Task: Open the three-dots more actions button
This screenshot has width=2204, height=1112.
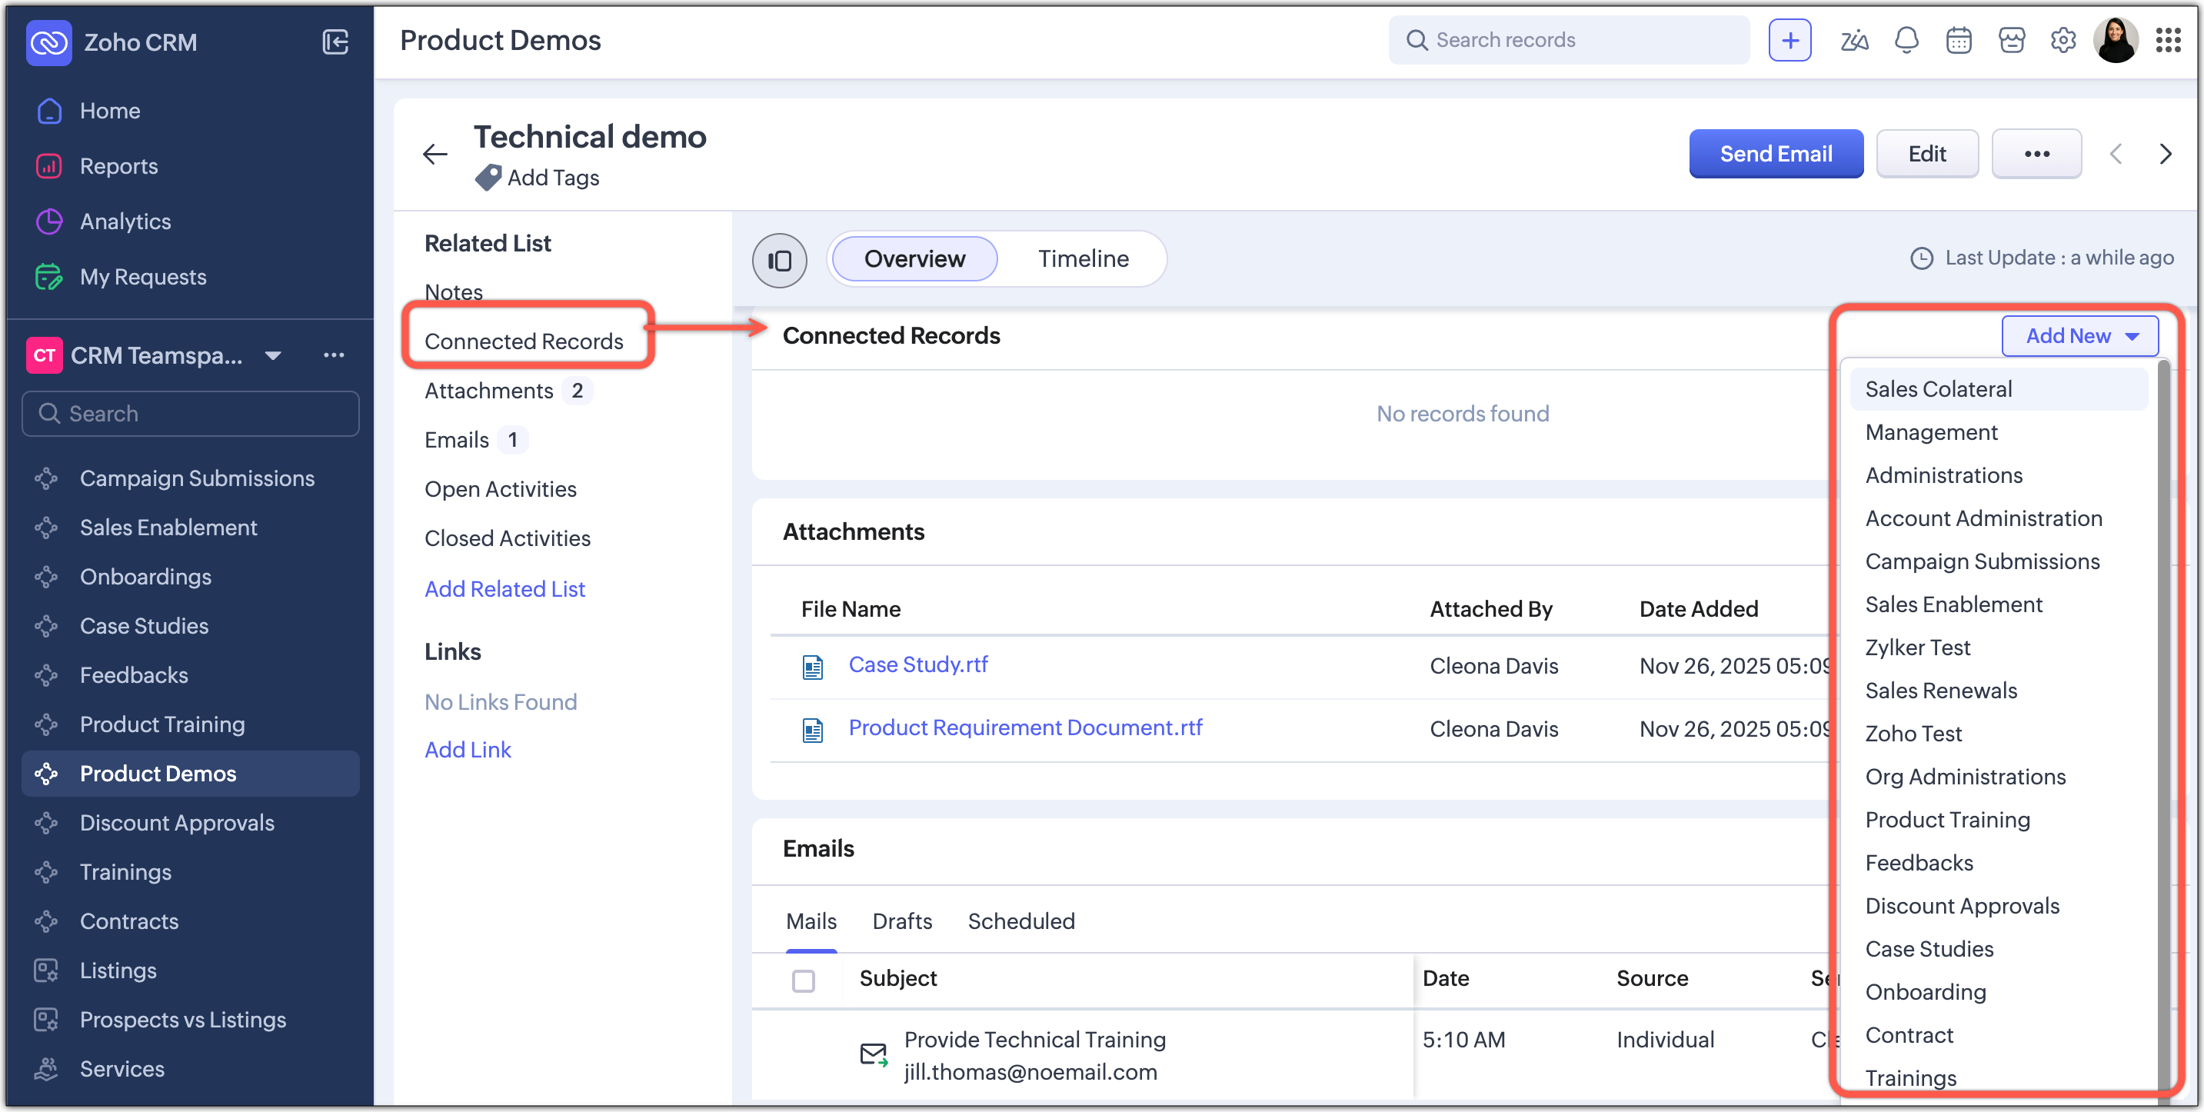Action: coord(2036,154)
